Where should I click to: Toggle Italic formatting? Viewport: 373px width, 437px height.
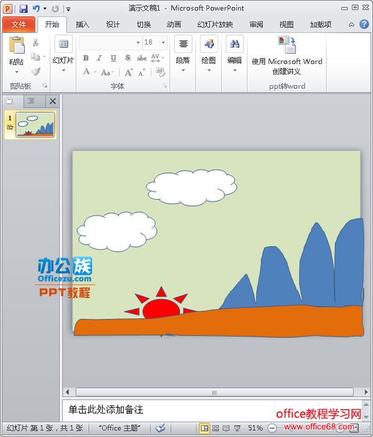(99, 58)
